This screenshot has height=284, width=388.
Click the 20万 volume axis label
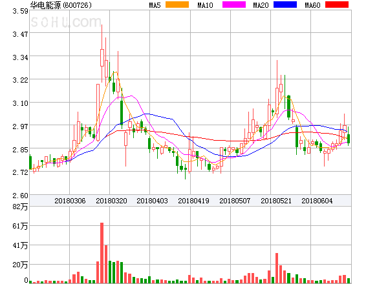point(20,265)
